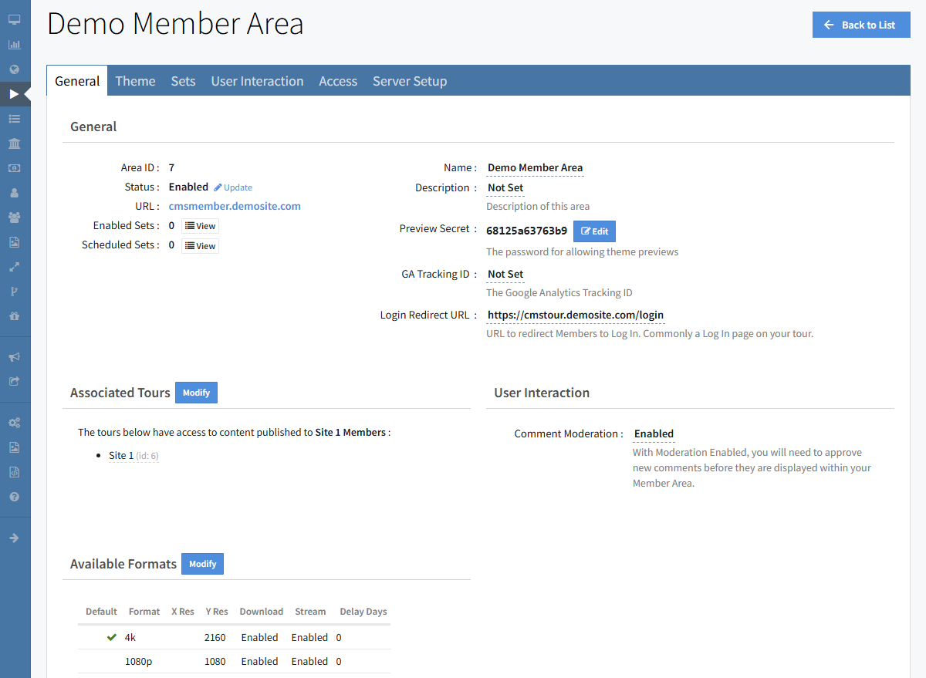Click the gift icon in the sidebar
Viewport: 926px width, 678px height.
pos(14,316)
